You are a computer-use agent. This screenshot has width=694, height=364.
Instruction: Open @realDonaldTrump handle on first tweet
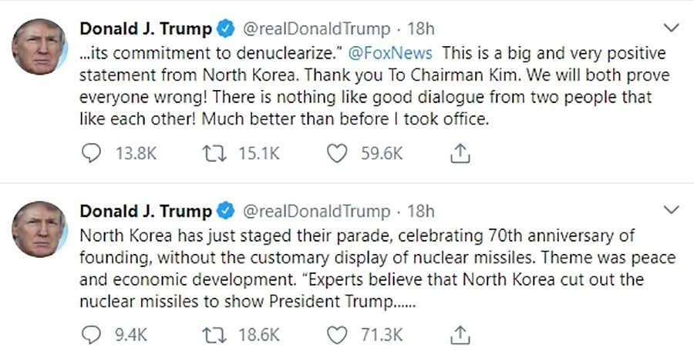(316, 29)
